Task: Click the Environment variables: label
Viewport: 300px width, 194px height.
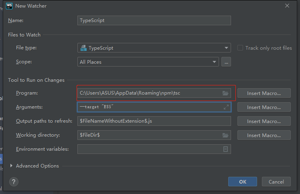Action: coord(42,149)
